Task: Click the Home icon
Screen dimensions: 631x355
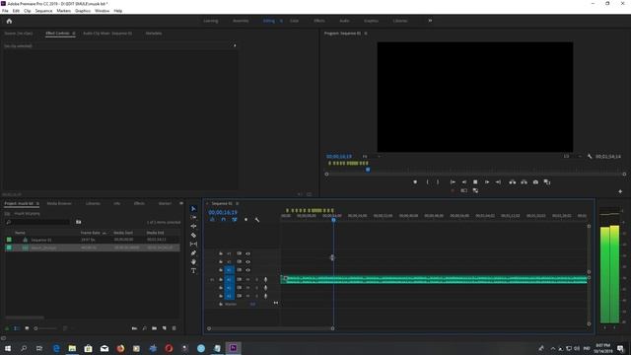Action: pyautogui.click(x=9, y=21)
